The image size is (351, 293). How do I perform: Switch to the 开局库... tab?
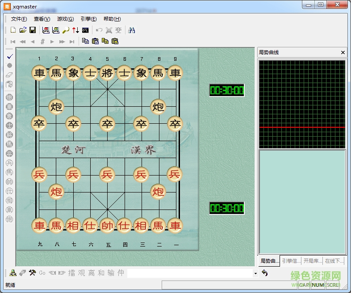click(312, 261)
